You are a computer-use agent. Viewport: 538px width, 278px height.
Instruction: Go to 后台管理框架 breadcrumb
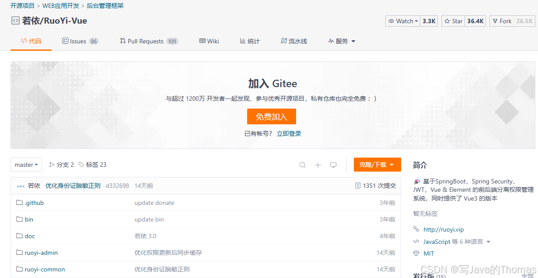pos(105,6)
